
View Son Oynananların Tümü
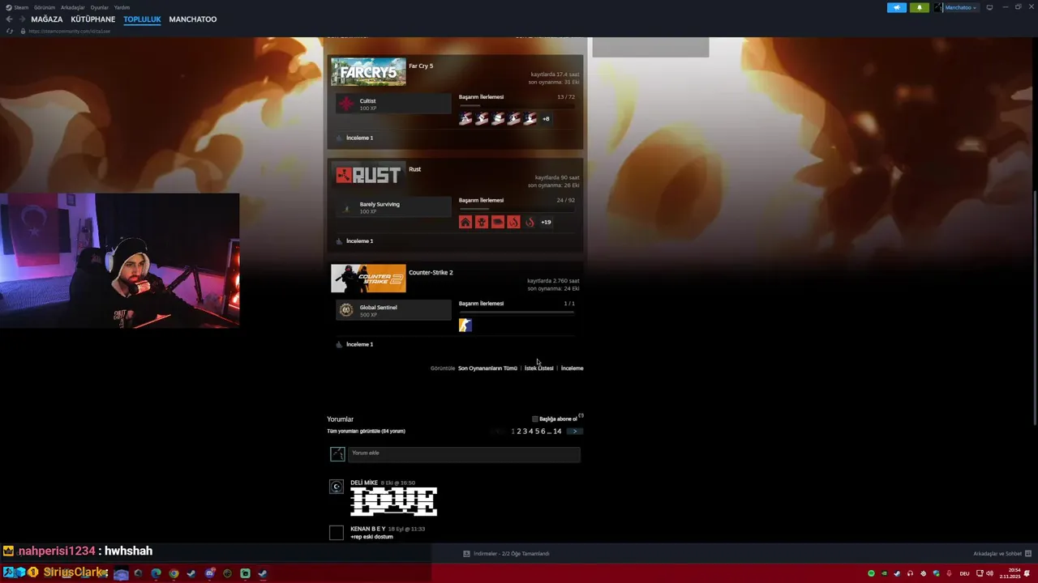487,368
